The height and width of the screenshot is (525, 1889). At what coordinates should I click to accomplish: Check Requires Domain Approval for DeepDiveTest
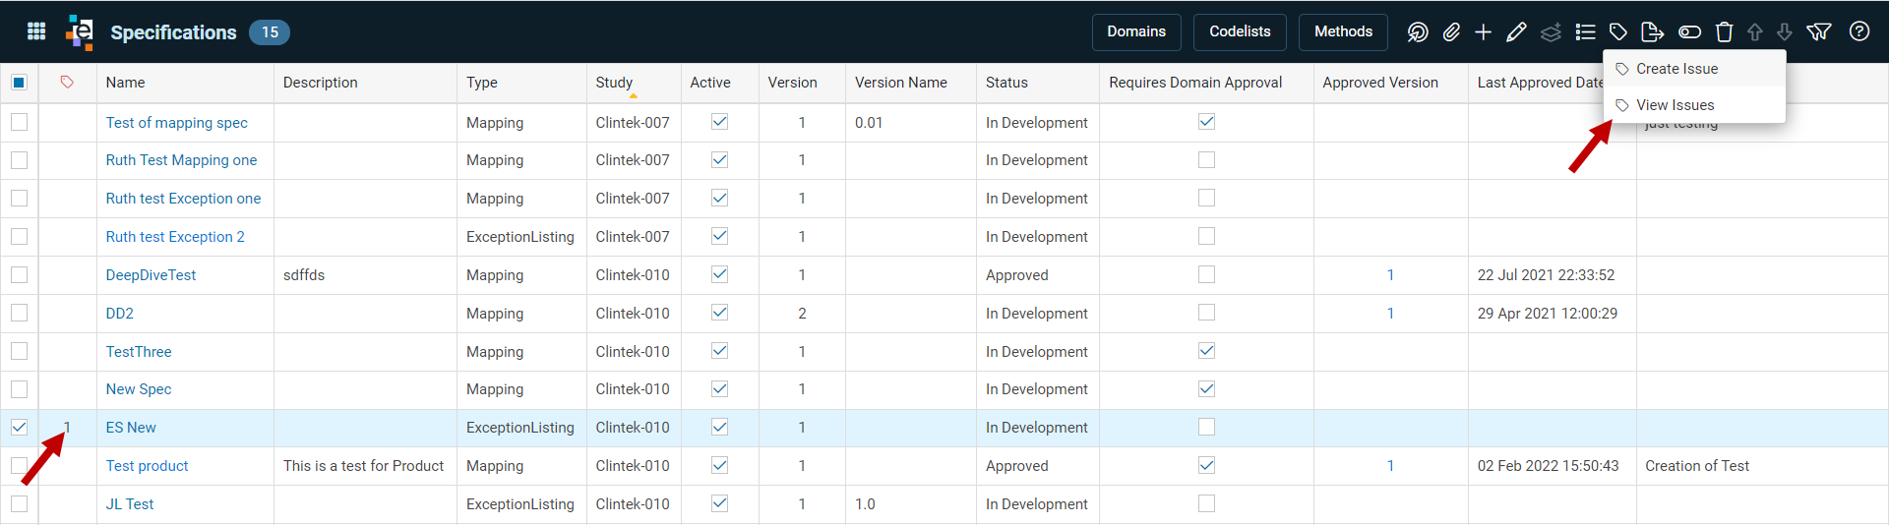tap(1206, 274)
